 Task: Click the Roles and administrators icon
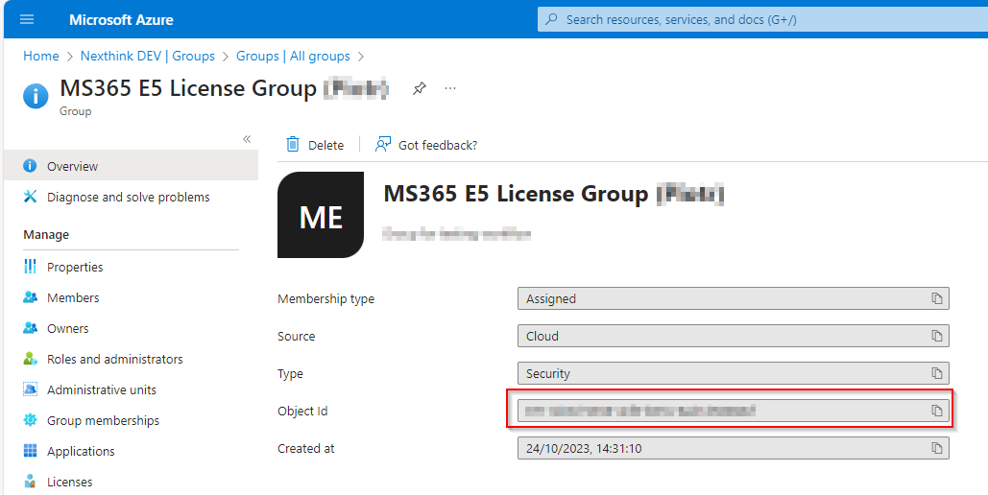tap(30, 359)
